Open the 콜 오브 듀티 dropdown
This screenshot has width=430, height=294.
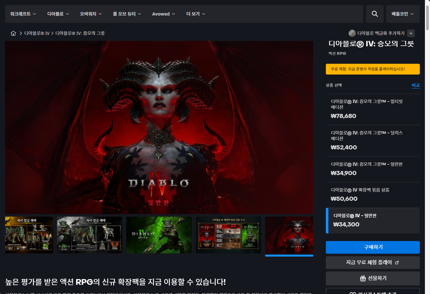(x=127, y=14)
